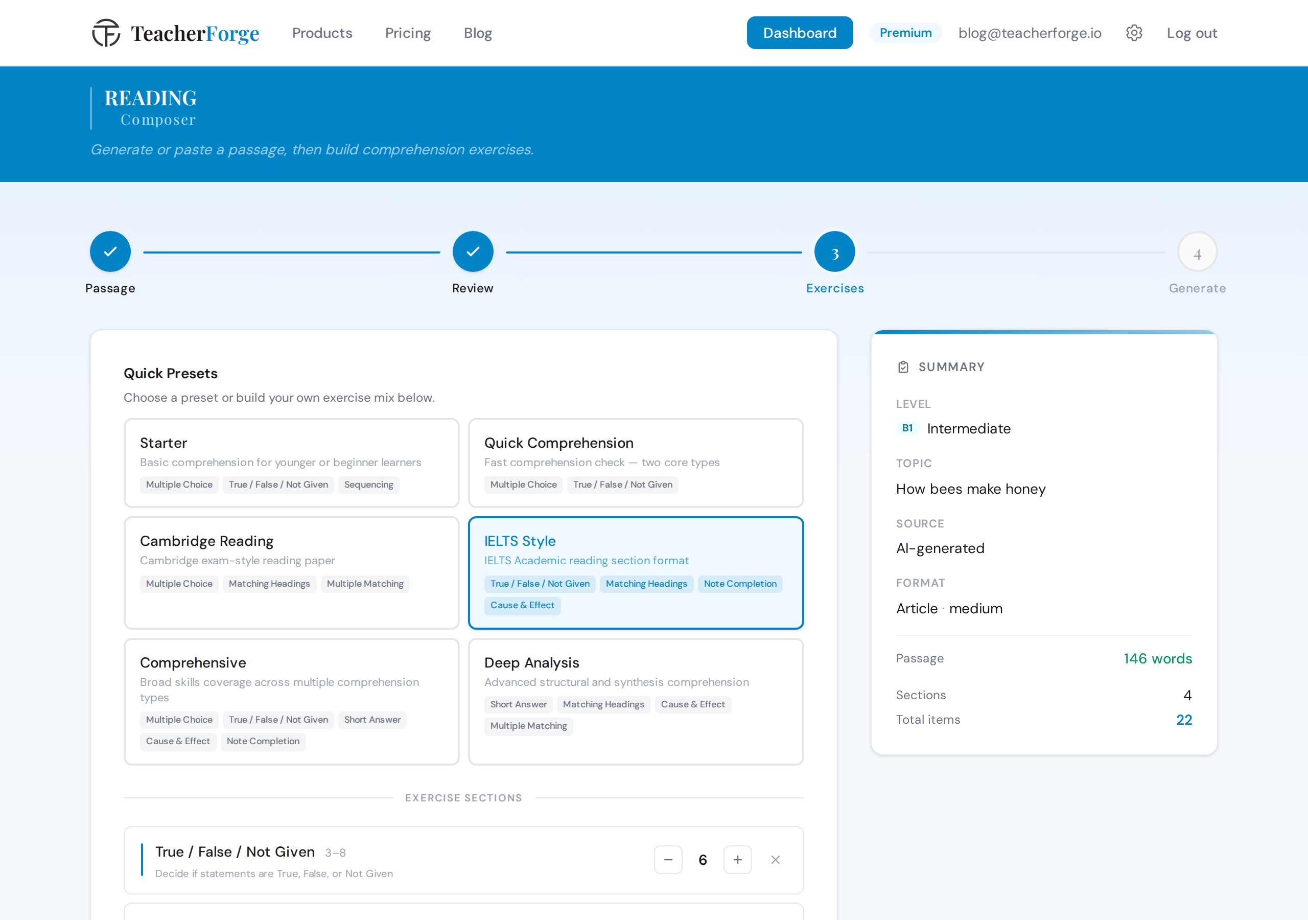Click Note Completion tag in Comprehensive preset

[263, 742]
